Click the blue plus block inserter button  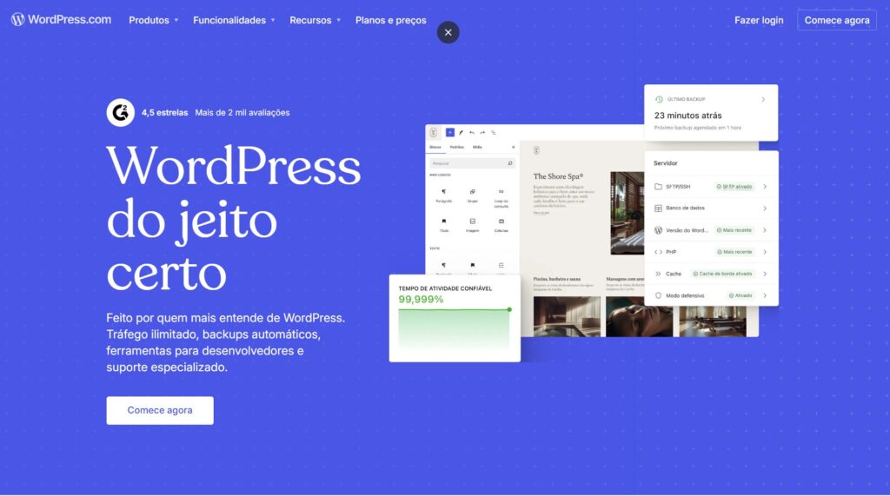click(x=449, y=132)
